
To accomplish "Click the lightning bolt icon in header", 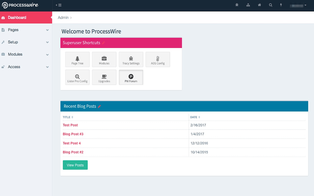I will (x=281, y=5).
